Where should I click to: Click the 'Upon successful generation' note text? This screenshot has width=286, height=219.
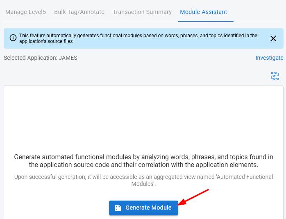(x=143, y=177)
